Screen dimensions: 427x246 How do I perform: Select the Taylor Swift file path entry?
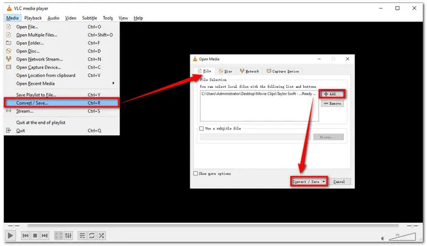[x=259, y=94]
